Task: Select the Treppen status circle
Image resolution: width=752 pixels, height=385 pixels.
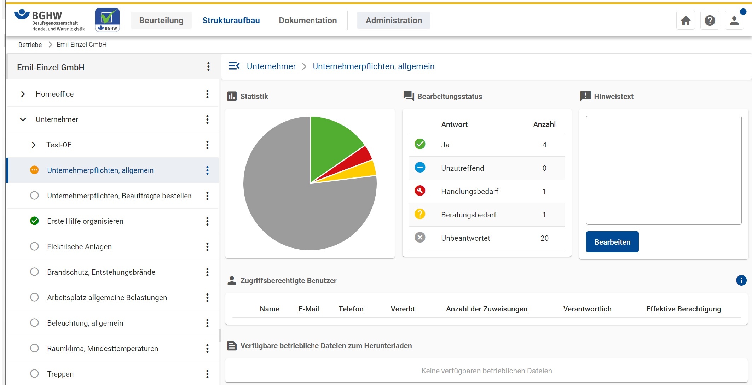Action: point(34,374)
